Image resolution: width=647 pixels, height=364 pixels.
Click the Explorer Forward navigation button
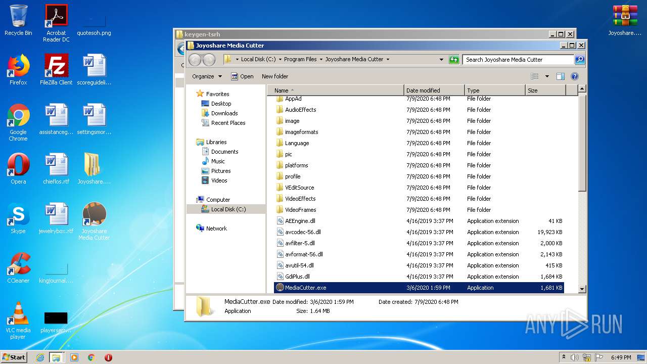[209, 60]
